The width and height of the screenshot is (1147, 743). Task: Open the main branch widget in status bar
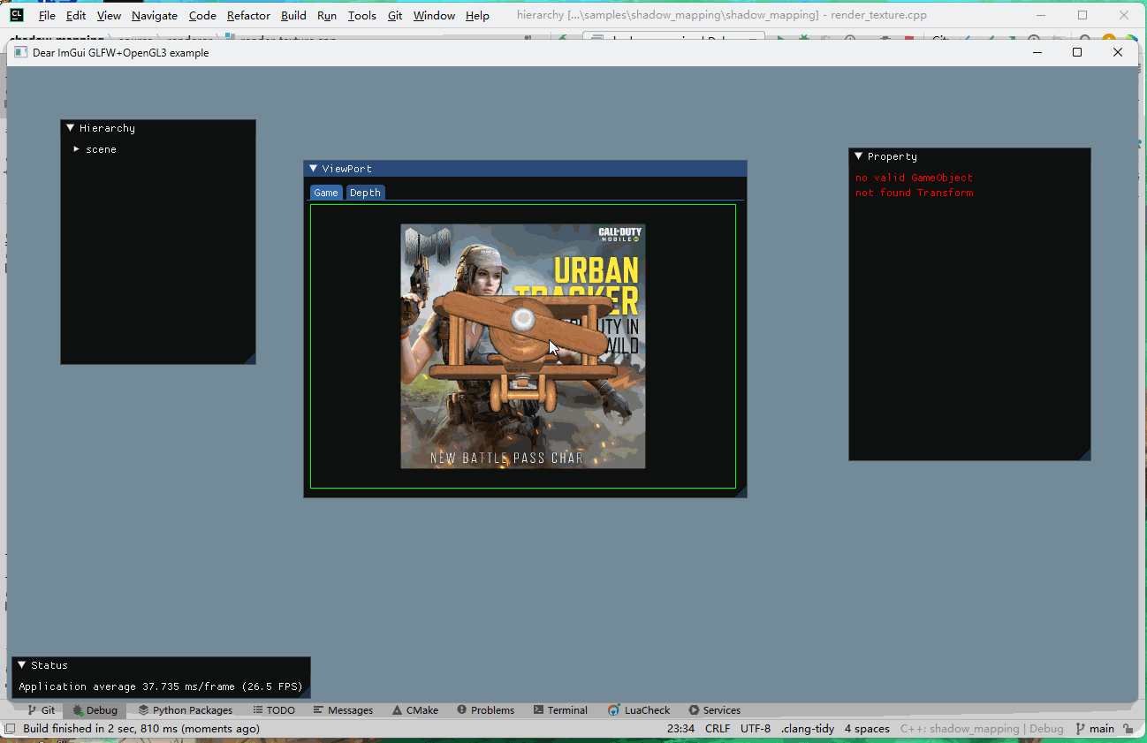coord(1095,729)
